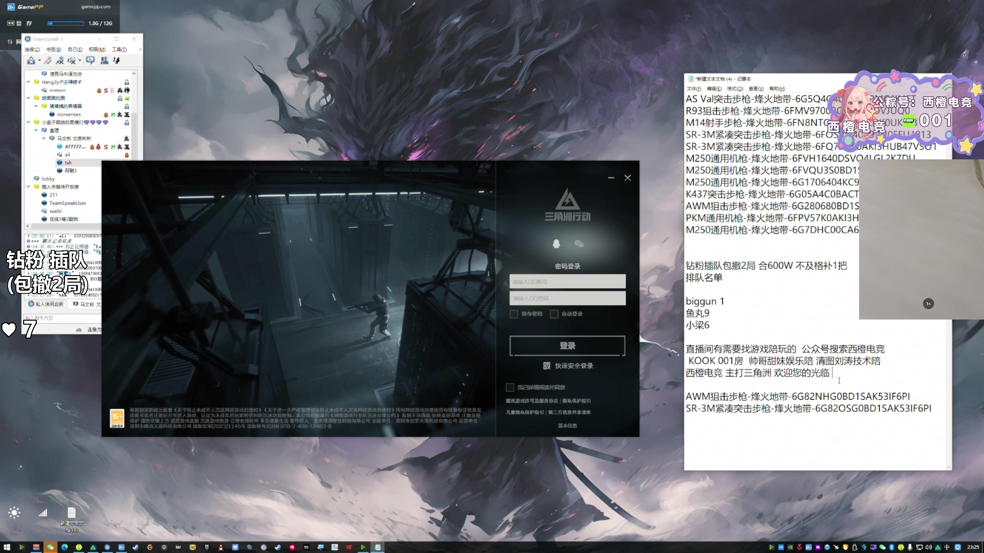Open 第三方信息共享清单 link
The width and height of the screenshot is (984, 553).
570,412
